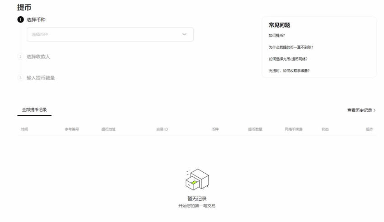The height and width of the screenshot is (222, 384).
Task: Open FAQ 为什么我提的币一直不到账?
Action: (290, 47)
